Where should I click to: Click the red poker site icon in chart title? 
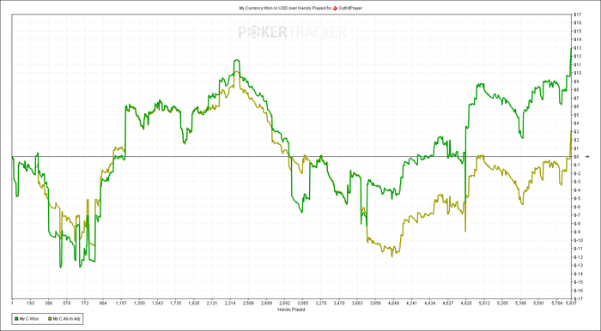(x=335, y=8)
